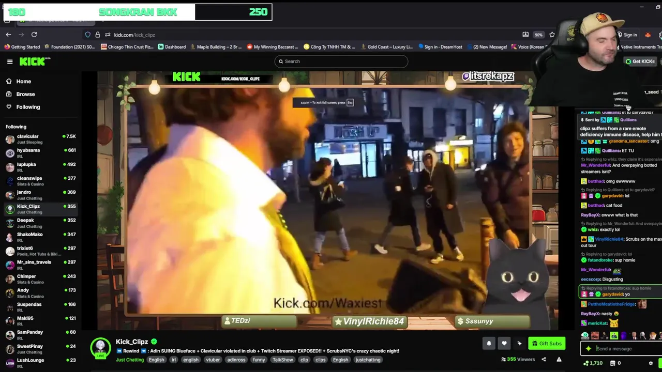
Task: Open ShakoMako channel in Following list
Action: pyautogui.click(x=40, y=237)
